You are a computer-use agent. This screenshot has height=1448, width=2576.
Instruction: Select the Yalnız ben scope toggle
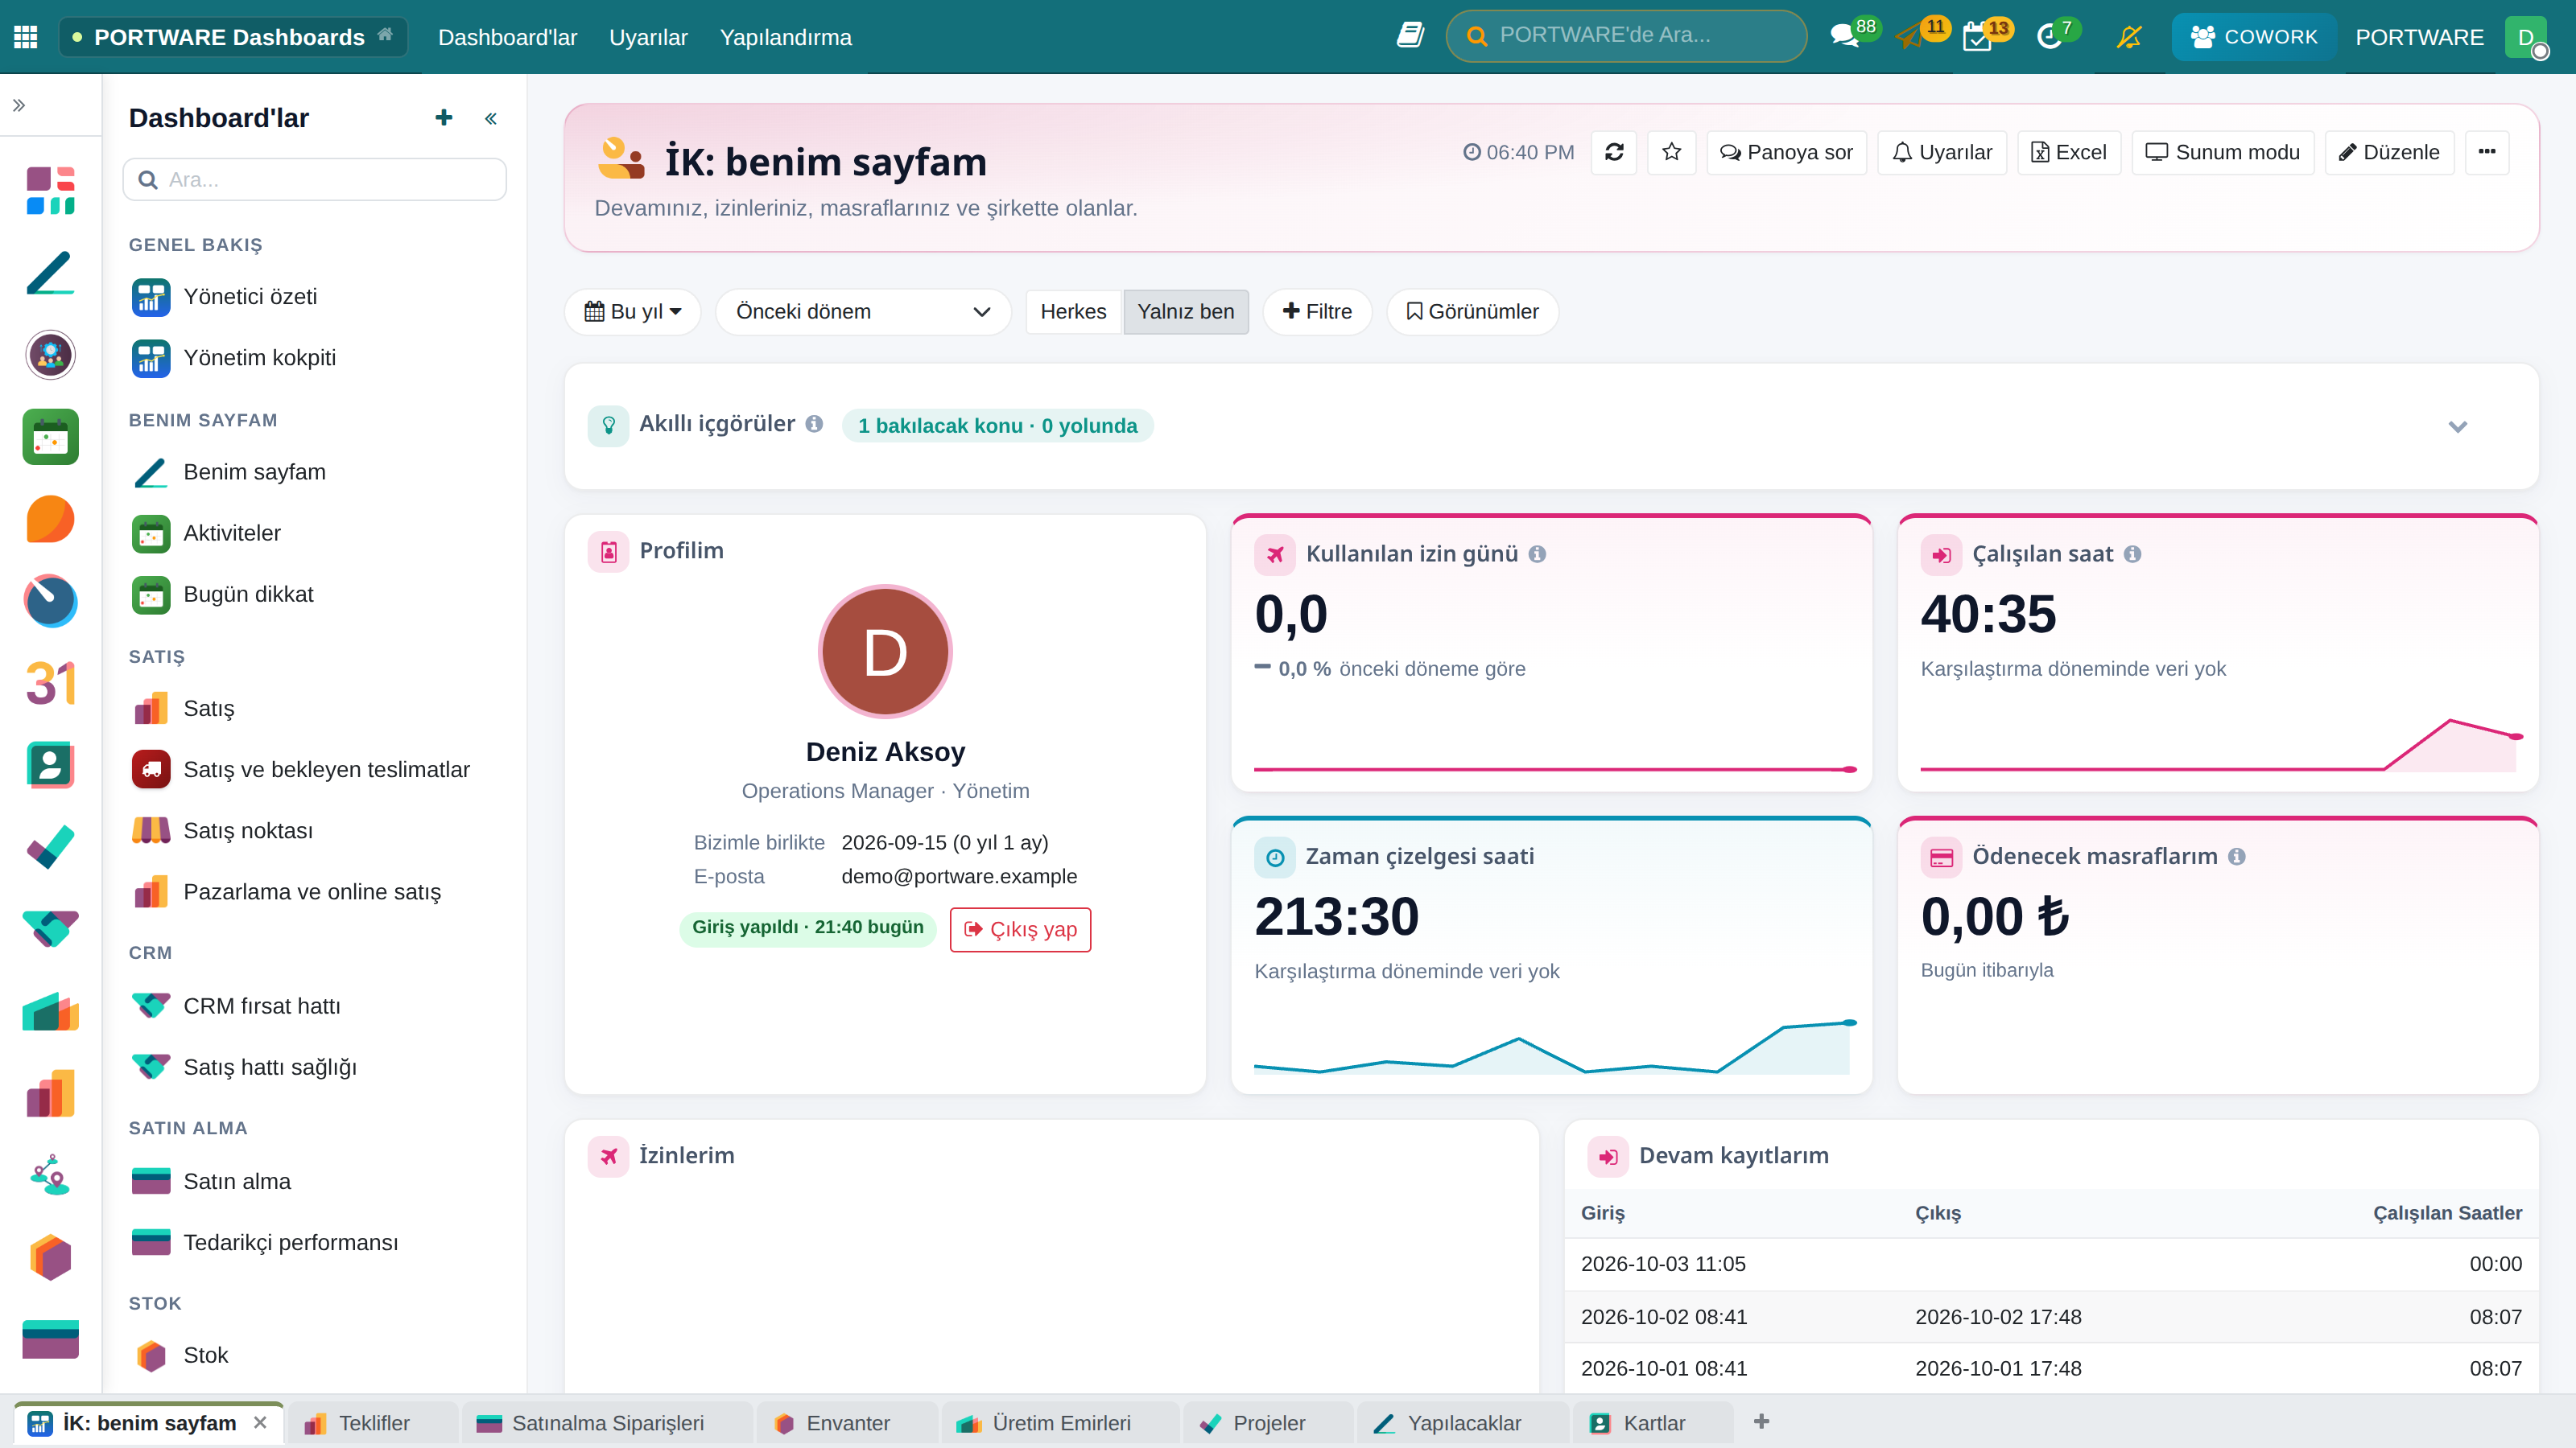[x=1185, y=312]
